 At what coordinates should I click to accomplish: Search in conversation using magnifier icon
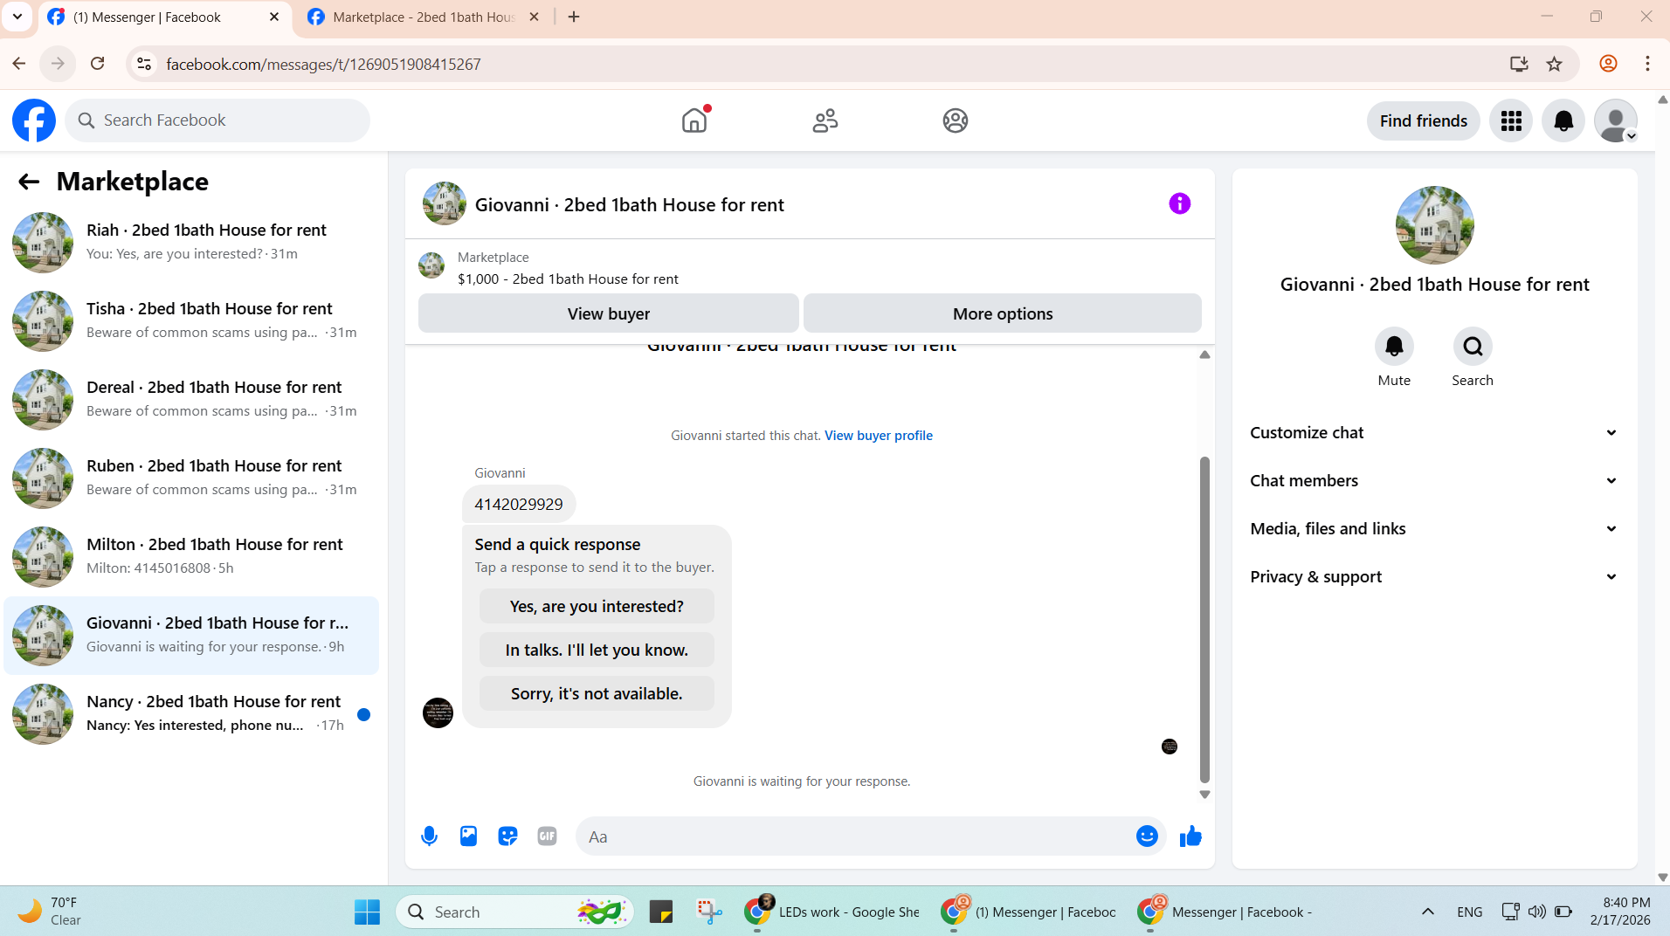[x=1473, y=347]
